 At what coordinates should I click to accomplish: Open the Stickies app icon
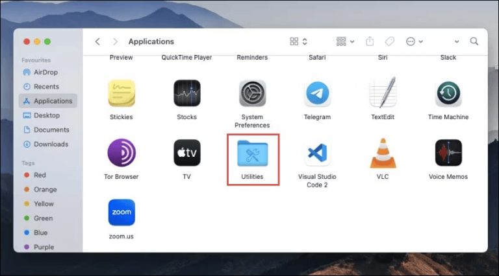(122, 93)
